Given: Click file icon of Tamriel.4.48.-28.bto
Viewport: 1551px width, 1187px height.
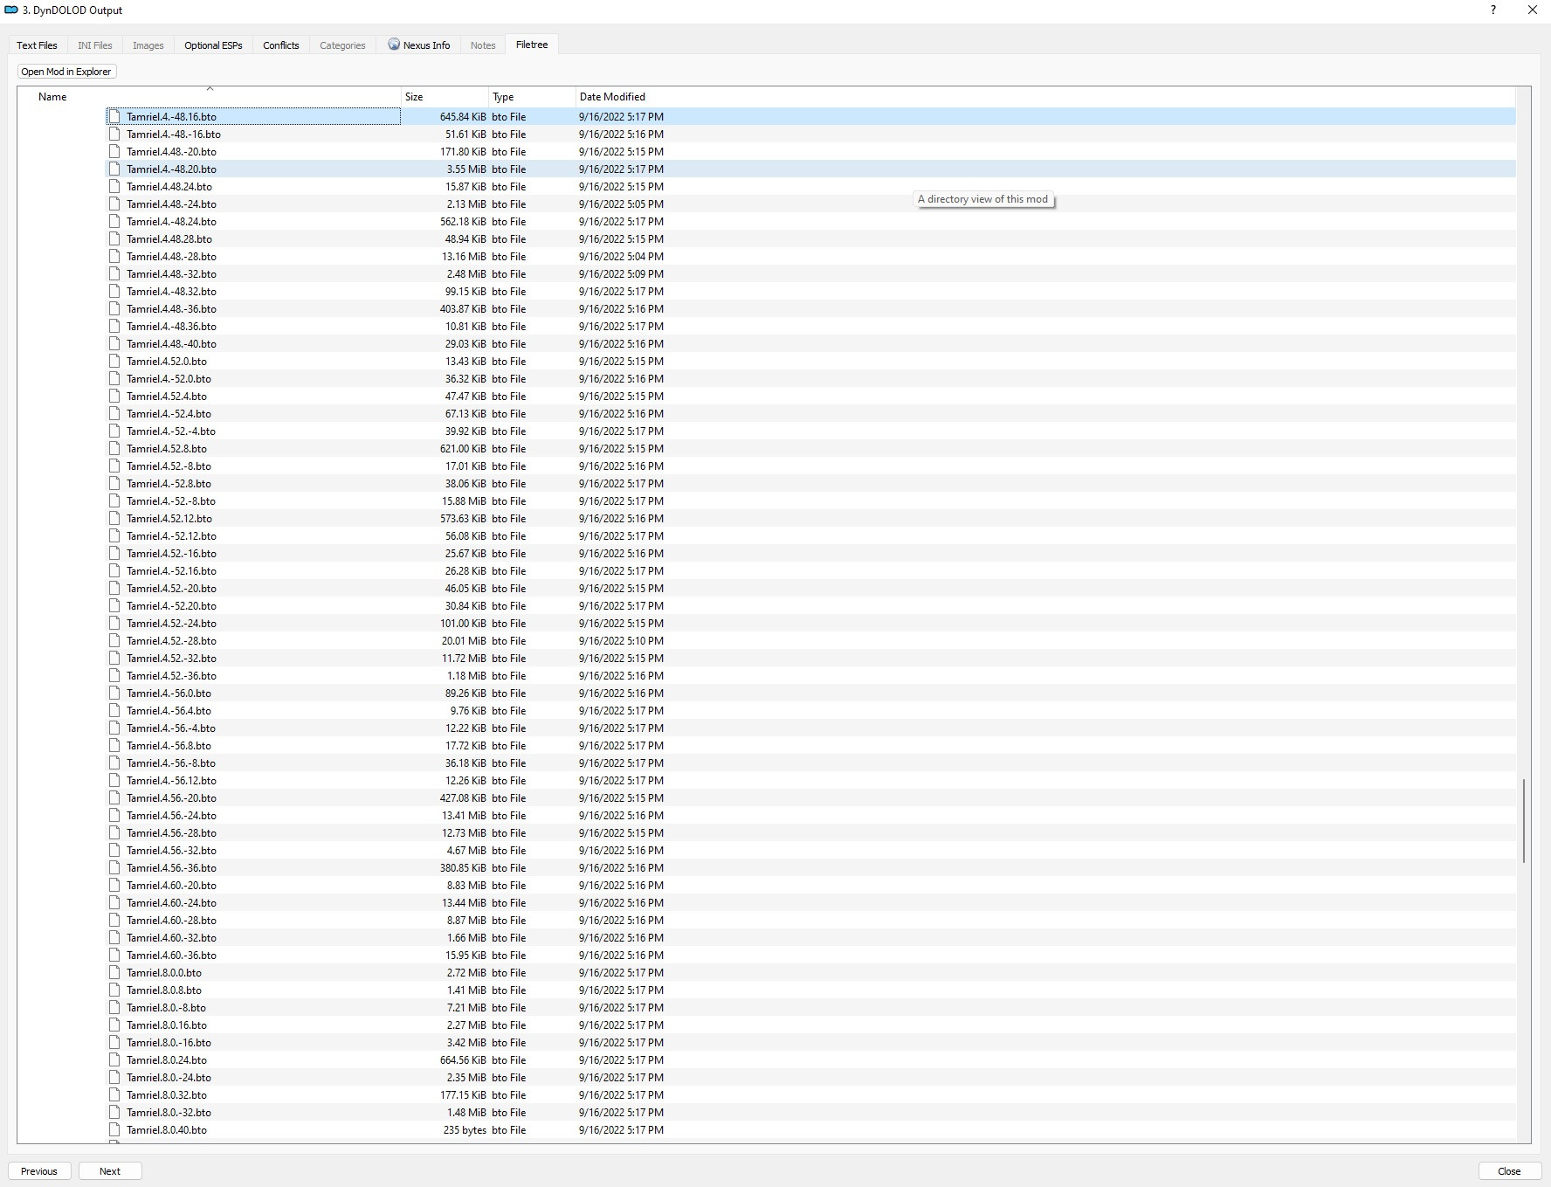Looking at the screenshot, I should pos(114,256).
